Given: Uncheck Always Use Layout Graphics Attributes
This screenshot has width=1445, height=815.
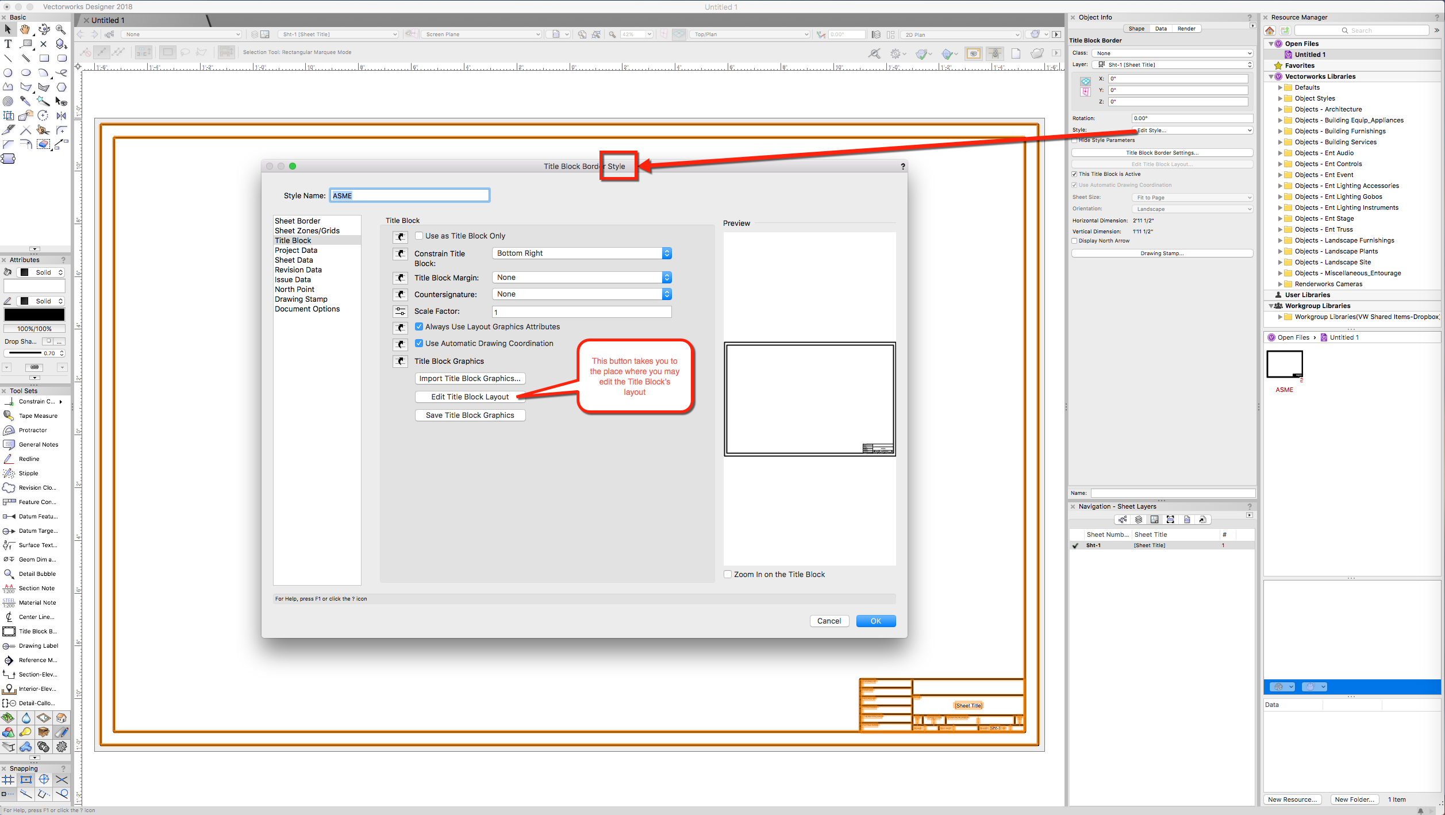Looking at the screenshot, I should tap(420, 326).
